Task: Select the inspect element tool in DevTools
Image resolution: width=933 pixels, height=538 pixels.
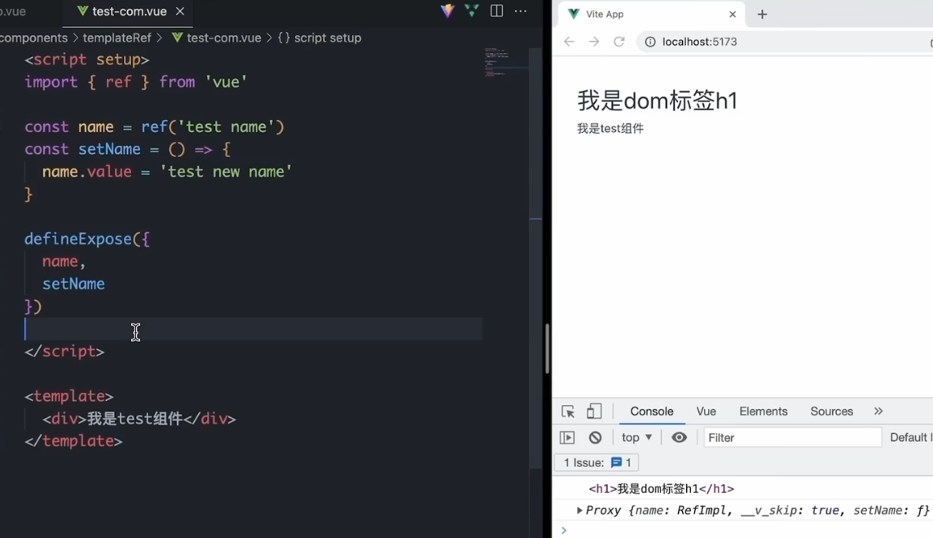Action: (x=567, y=411)
